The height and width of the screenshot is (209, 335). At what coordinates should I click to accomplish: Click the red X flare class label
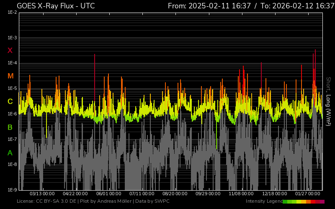tap(10, 51)
